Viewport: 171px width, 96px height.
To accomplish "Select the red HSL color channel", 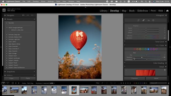I will coord(135,49).
